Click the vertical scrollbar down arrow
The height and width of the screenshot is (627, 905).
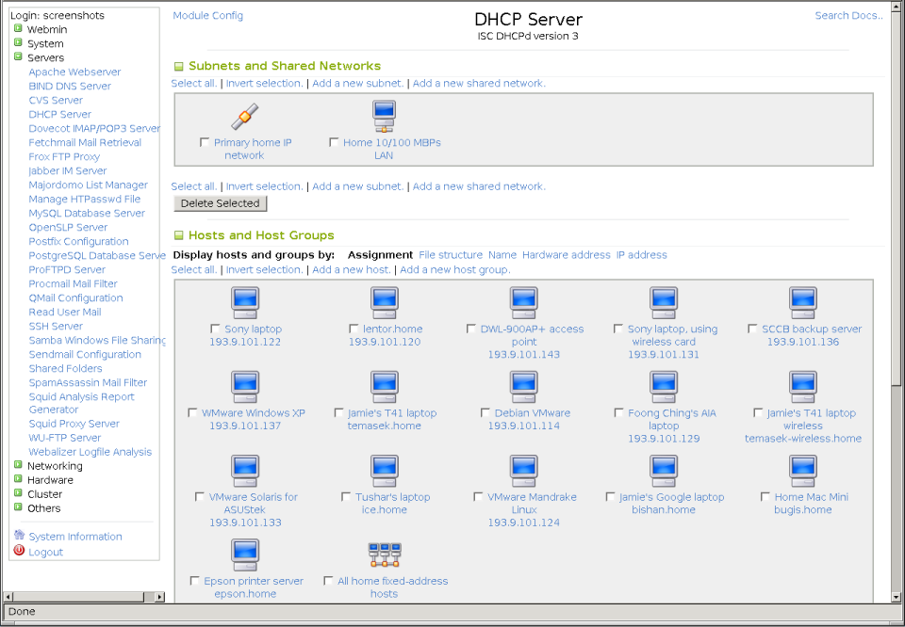click(897, 595)
